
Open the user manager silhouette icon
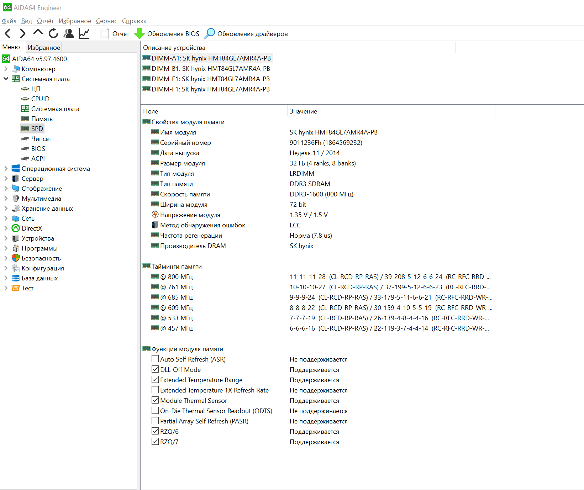(x=69, y=33)
